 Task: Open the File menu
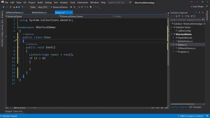click(6, 3)
